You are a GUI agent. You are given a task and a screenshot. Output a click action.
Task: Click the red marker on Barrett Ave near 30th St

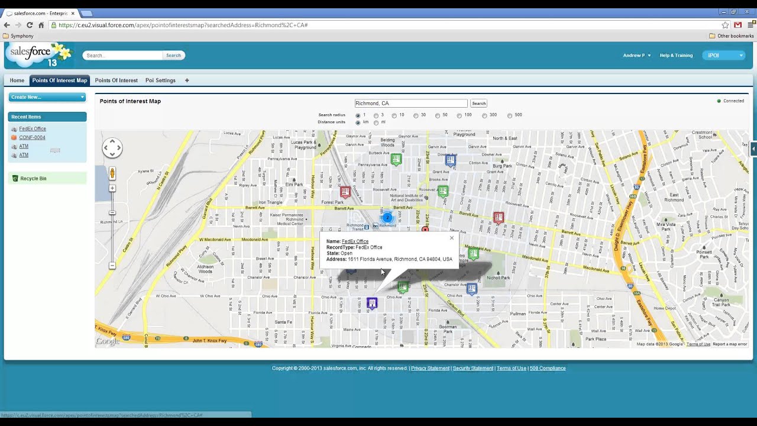(x=499, y=218)
